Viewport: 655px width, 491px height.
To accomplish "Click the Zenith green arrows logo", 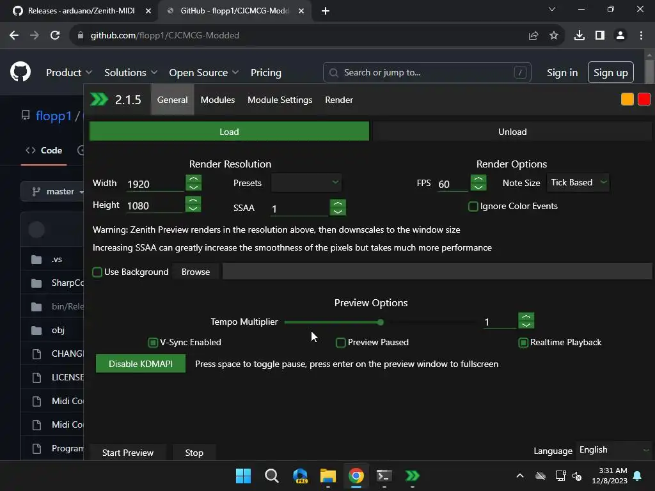I will (x=99, y=99).
